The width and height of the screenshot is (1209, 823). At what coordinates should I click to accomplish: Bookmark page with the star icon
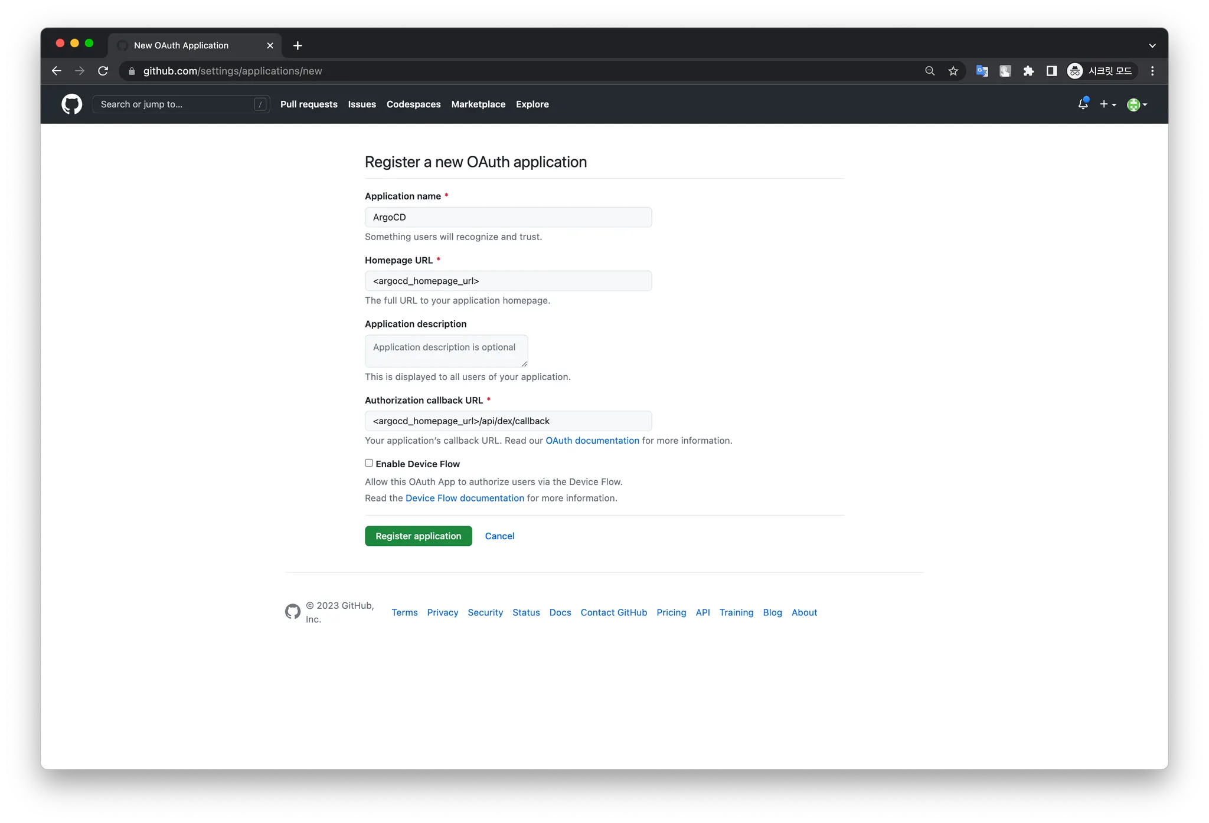point(953,71)
